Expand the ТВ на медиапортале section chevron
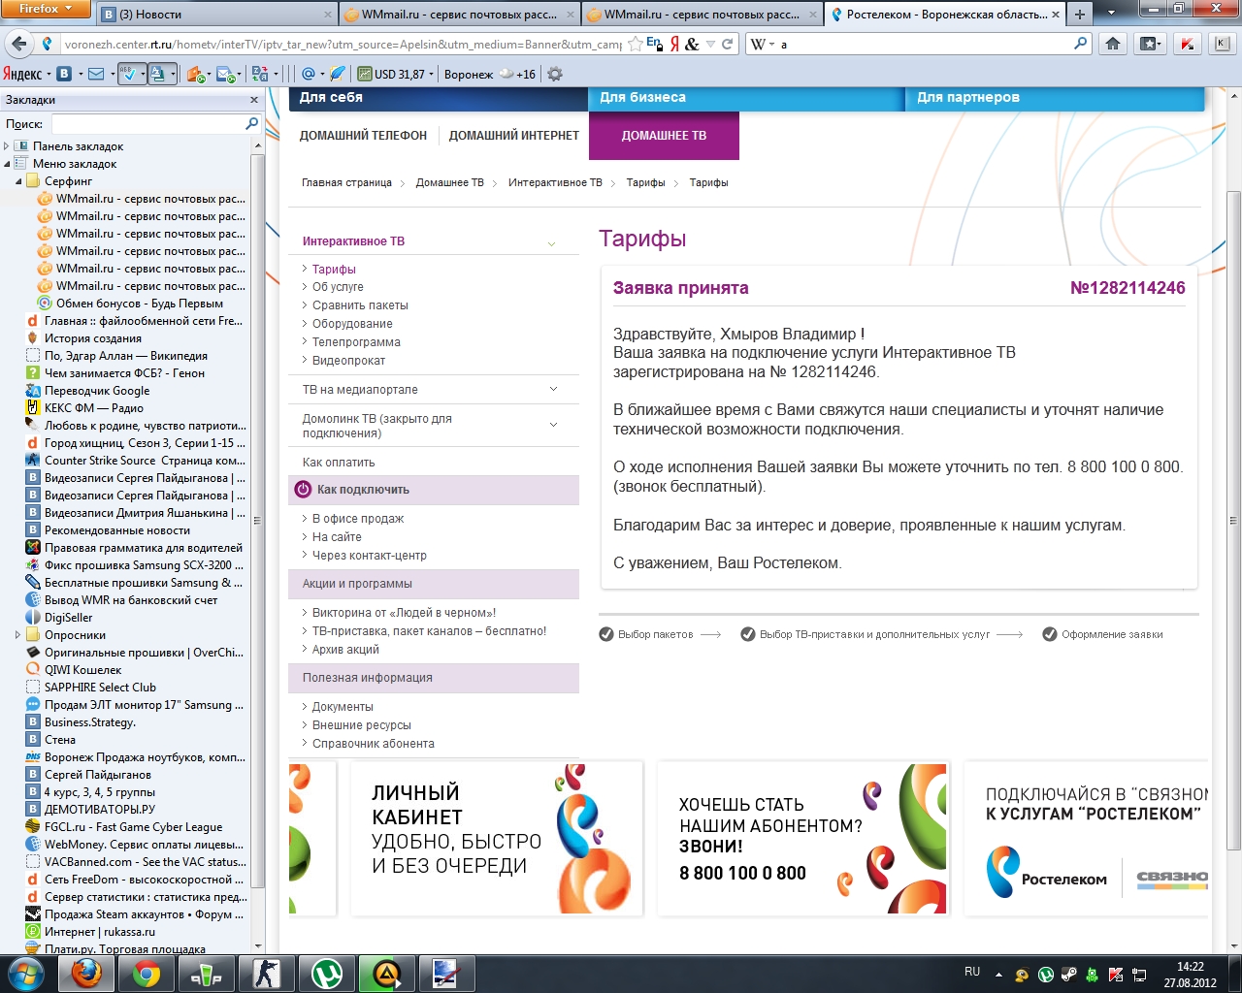This screenshot has height=993, width=1242. [553, 389]
